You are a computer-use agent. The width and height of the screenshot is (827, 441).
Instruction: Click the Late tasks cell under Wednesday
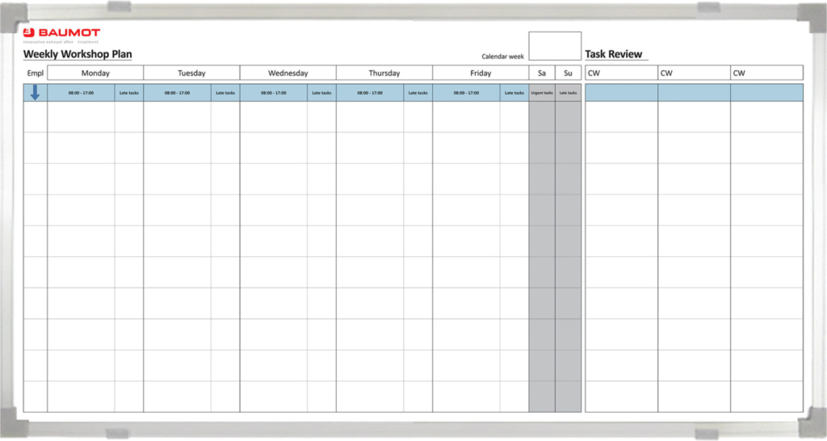(x=321, y=93)
